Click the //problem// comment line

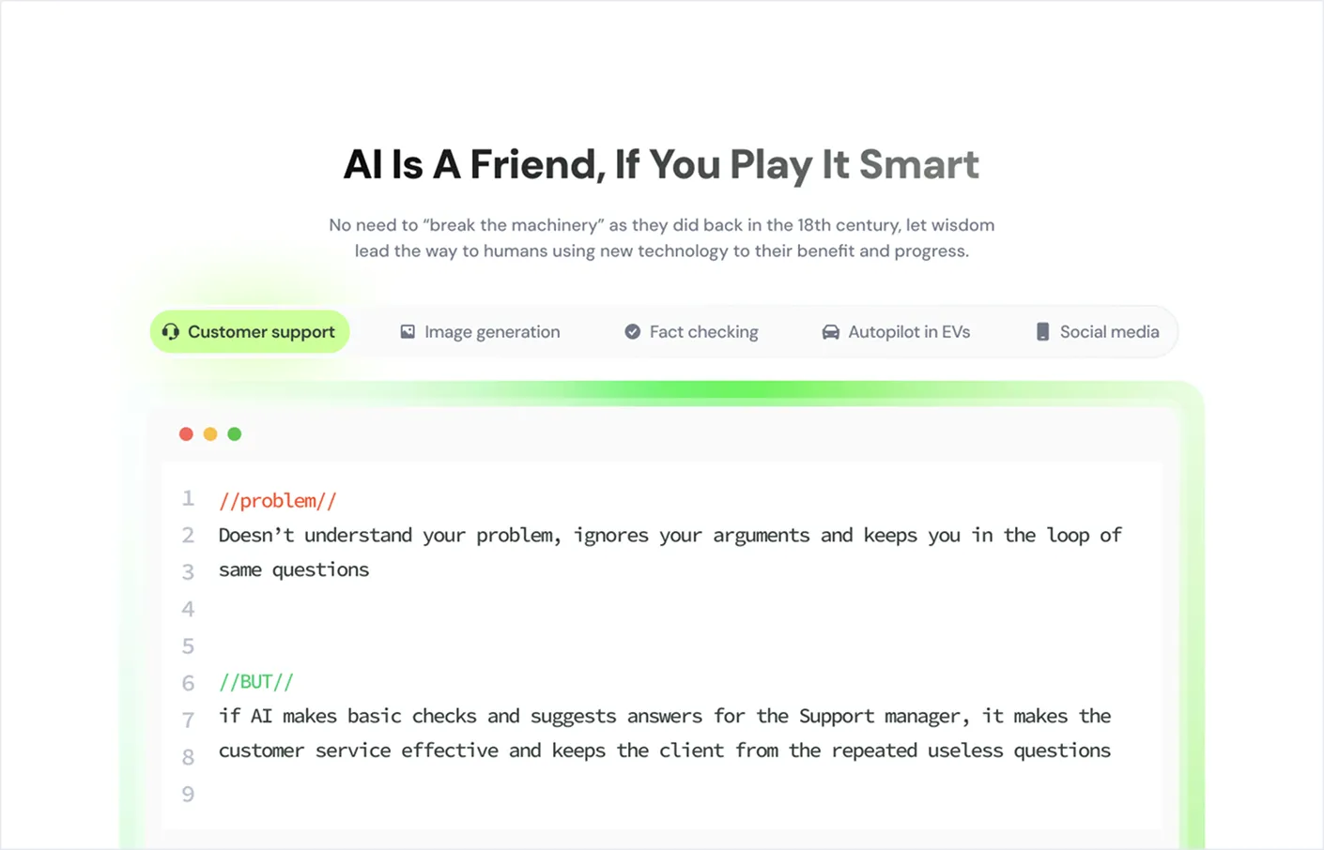277,501
